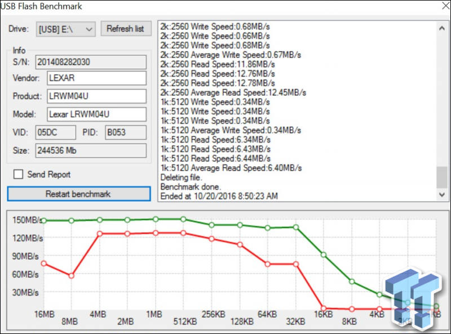The width and height of the screenshot is (451, 334).
Task: Select the 1k Average Write Speed:0.34MB/s line
Action: coord(231,130)
